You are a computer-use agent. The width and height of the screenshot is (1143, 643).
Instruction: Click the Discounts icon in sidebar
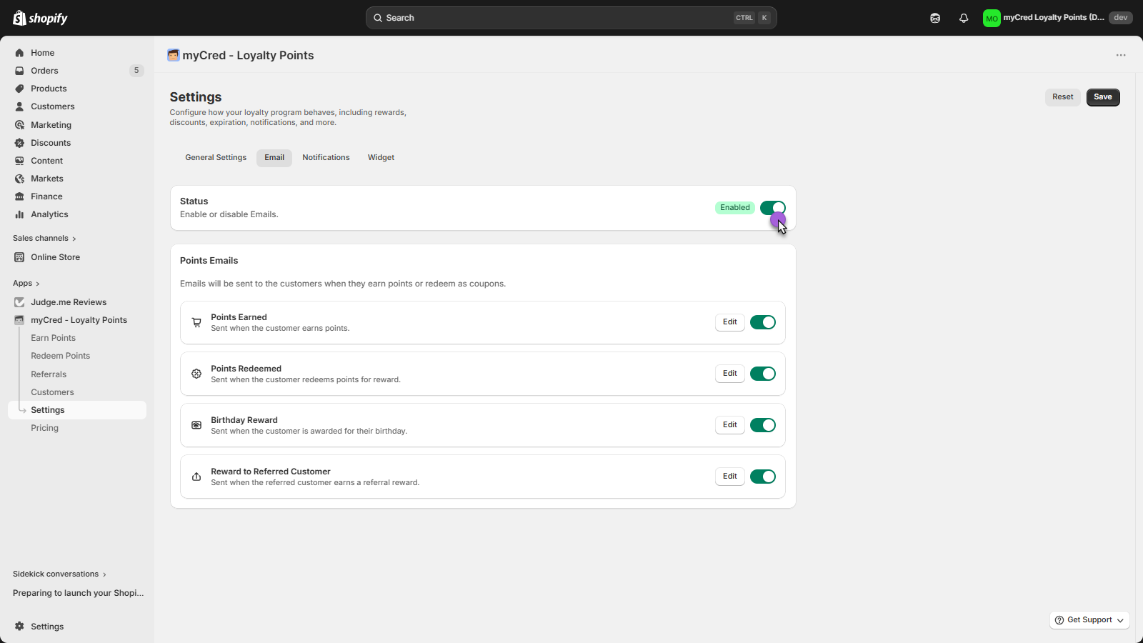coord(19,143)
